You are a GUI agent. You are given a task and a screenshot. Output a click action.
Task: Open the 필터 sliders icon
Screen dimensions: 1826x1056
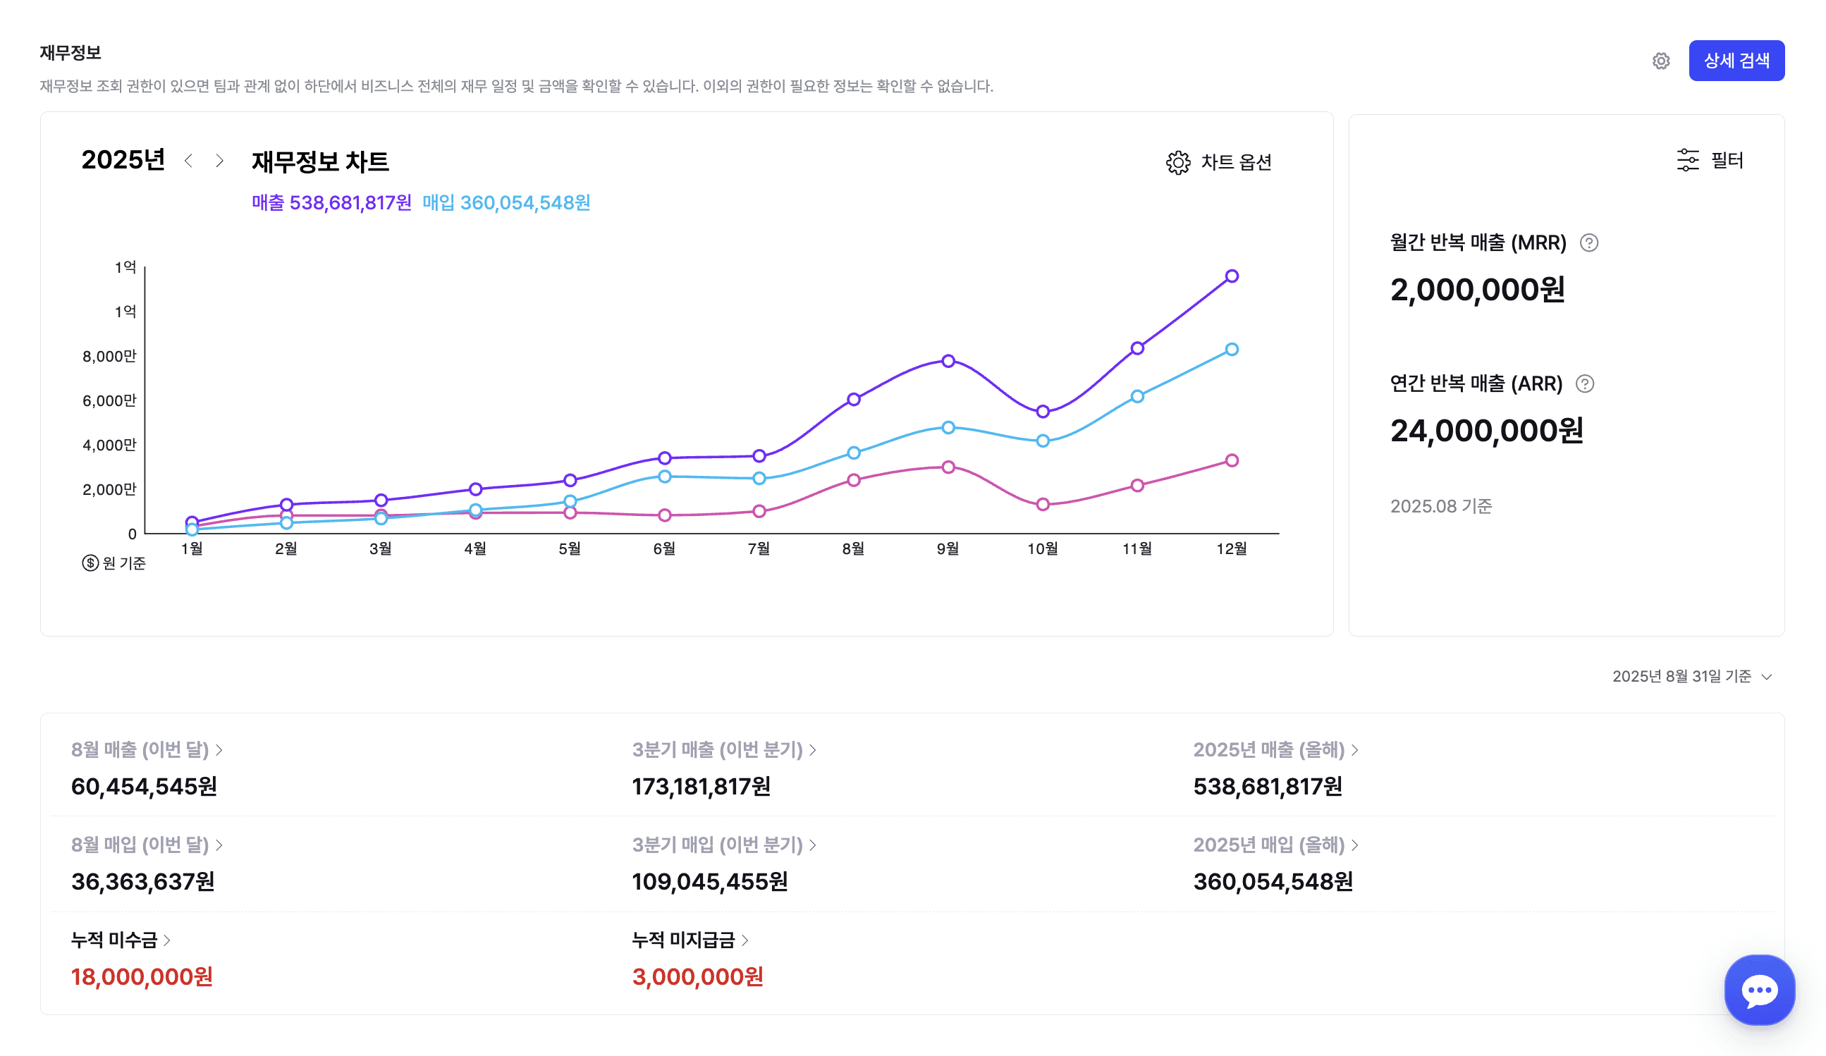[x=1687, y=160]
